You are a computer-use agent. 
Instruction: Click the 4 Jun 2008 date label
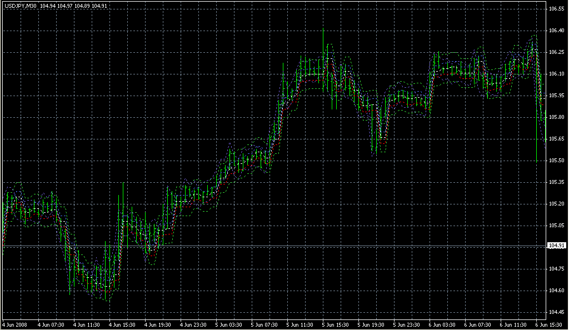(x=15, y=324)
